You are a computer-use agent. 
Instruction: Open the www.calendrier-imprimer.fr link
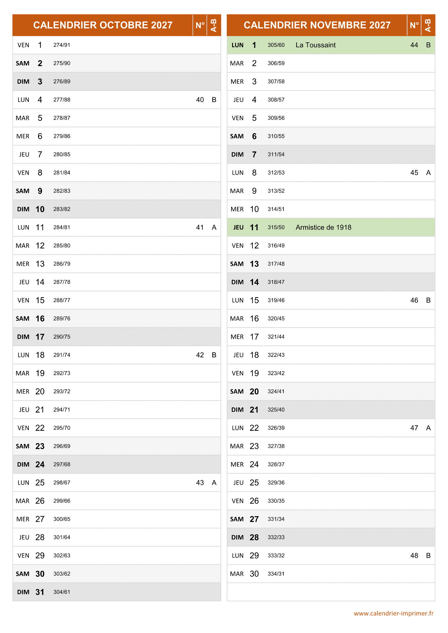pos(394,614)
